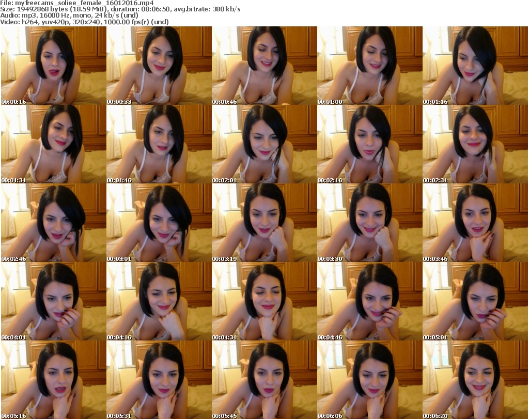529x419 pixels.
Task: Select the thumbnail timestamped 00:04:46
Action: [x=370, y=301]
